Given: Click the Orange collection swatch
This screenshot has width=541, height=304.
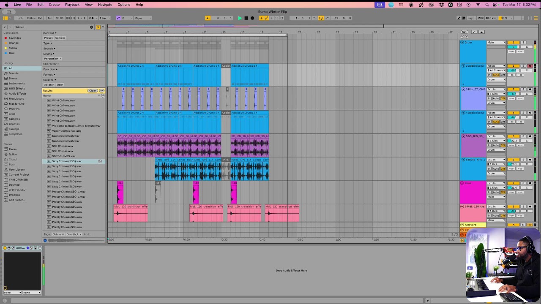Looking at the screenshot, I should click(6, 43).
